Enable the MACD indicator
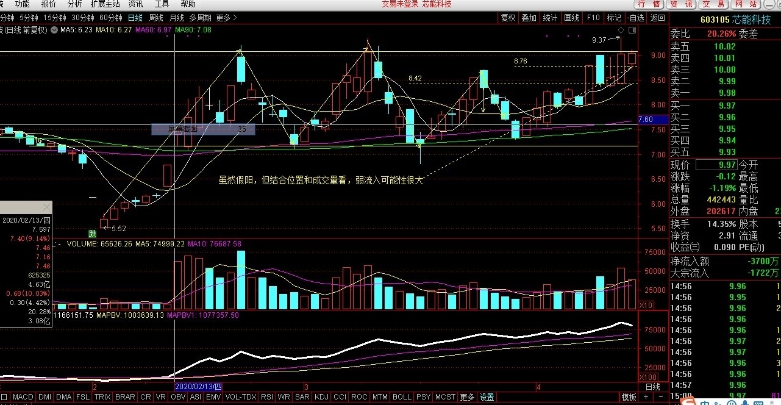Image resolution: width=781 pixels, height=405 pixels. point(23,397)
